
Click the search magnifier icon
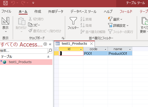click(50, 51)
